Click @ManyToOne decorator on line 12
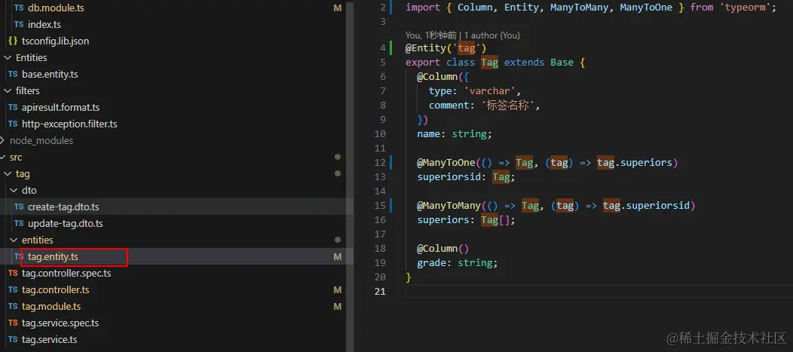Screen dimensions: 793x352 pos(446,162)
